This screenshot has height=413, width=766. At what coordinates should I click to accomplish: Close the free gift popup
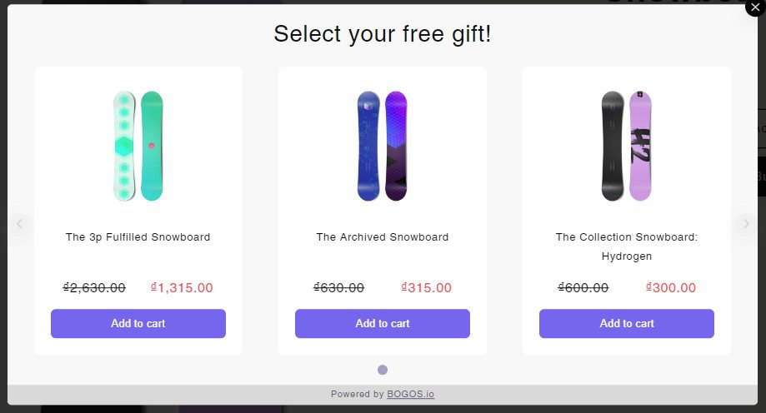point(754,7)
